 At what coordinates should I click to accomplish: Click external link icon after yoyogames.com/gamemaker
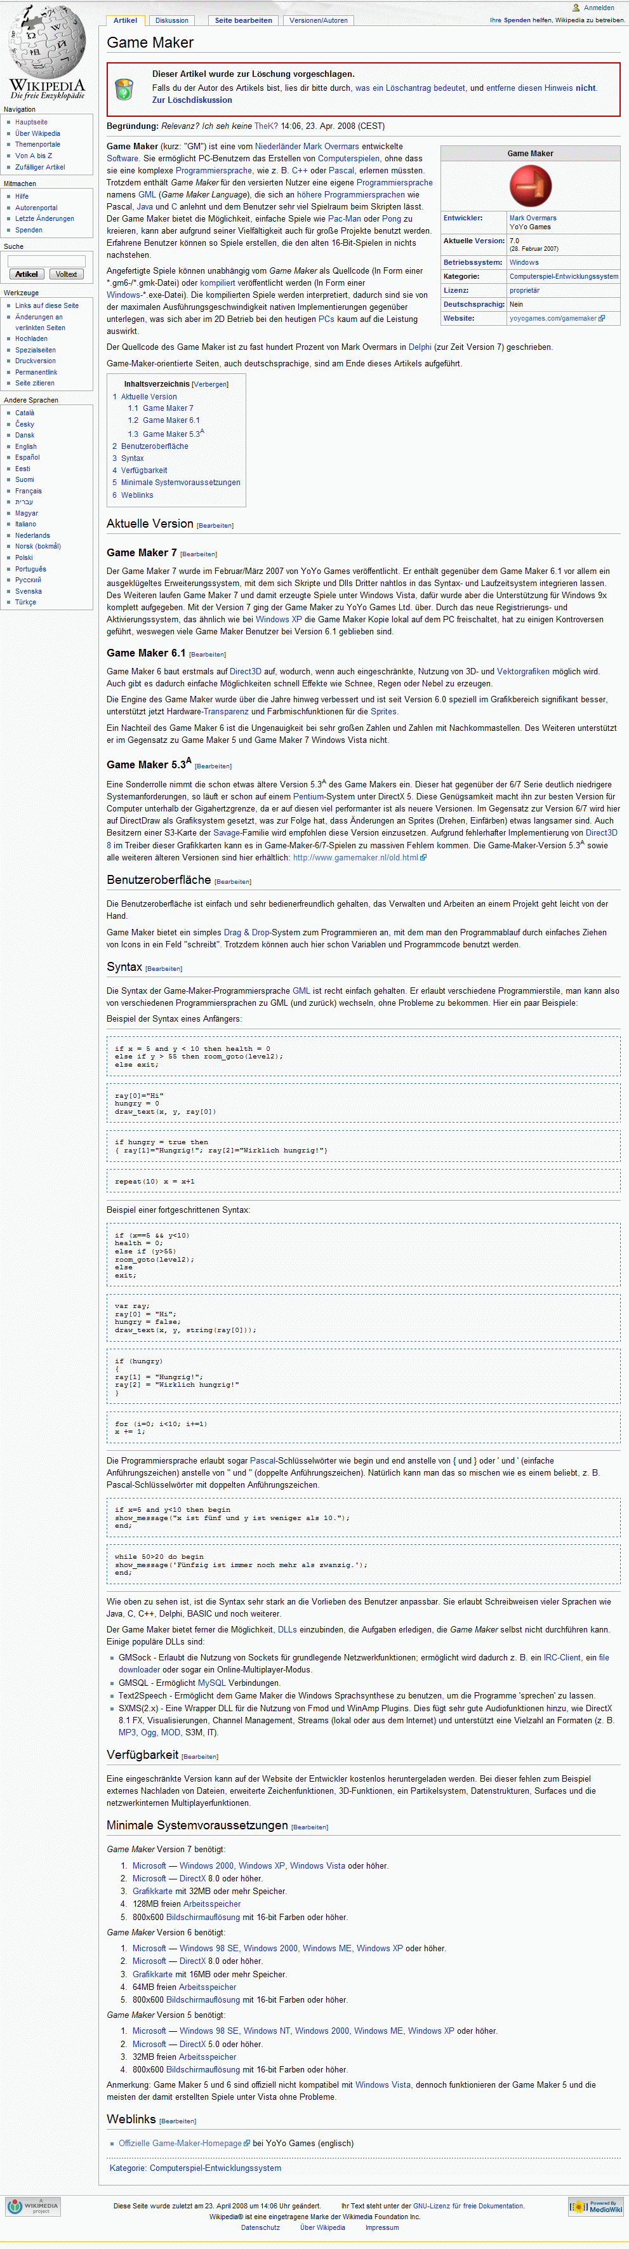point(602,319)
